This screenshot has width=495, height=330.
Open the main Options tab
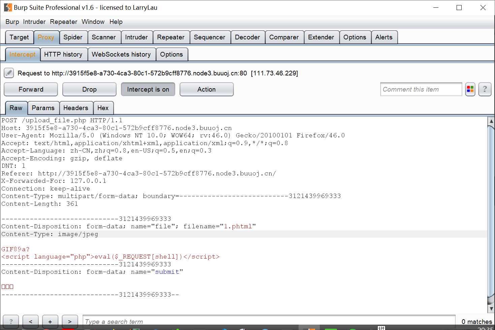click(355, 37)
